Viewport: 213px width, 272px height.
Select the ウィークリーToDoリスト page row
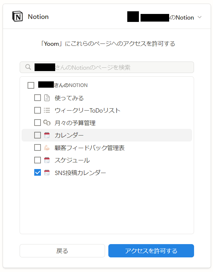87,110
